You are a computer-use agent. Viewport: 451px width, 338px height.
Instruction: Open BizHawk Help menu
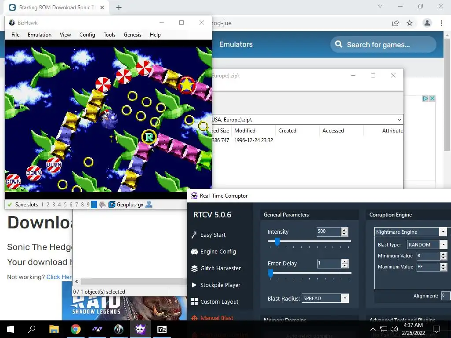[x=155, y=35]
